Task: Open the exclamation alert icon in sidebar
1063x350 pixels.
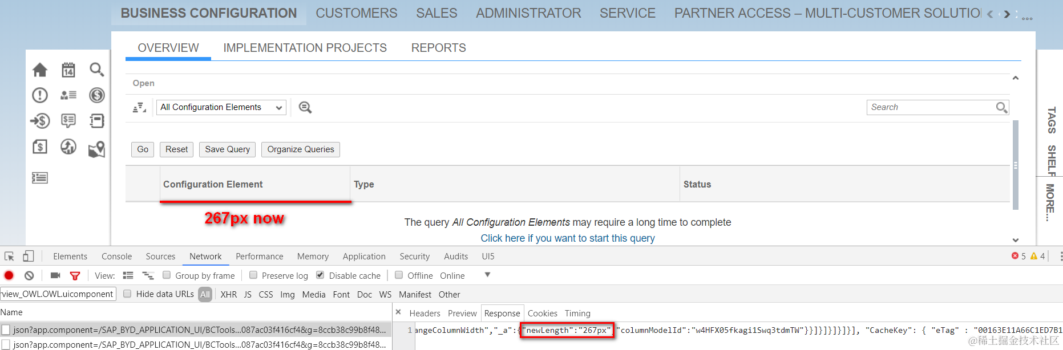Action: click(40, 95)
